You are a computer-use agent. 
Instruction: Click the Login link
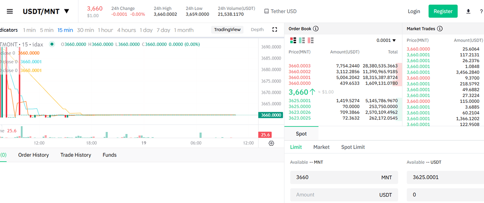click(414, 11)
